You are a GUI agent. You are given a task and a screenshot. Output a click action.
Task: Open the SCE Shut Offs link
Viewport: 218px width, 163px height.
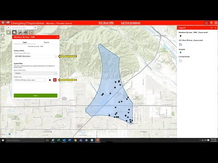[x=106, y=23]
